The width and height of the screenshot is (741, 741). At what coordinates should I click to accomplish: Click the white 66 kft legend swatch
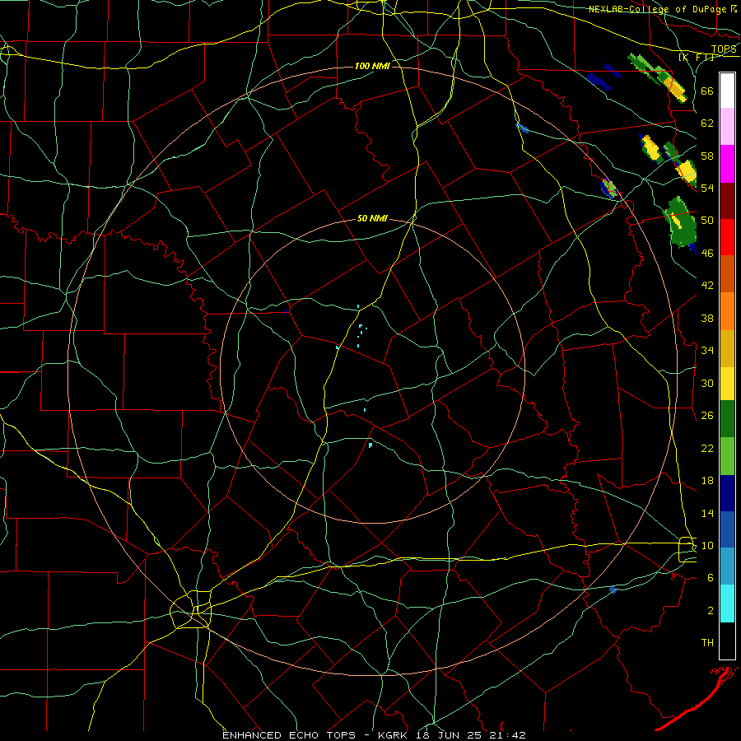pyautogui.click(x=727, y=91)
